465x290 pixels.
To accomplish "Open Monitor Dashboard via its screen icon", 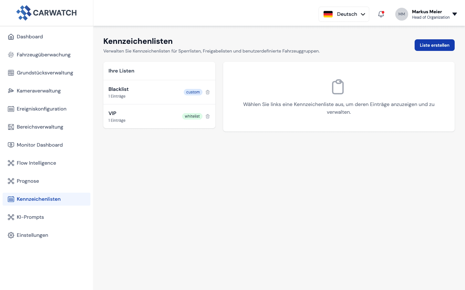I will pyautogui.click(x=11, y=145).
